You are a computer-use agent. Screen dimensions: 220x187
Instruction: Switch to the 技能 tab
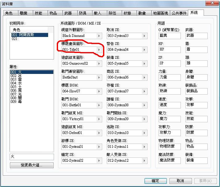pos(40,13)
